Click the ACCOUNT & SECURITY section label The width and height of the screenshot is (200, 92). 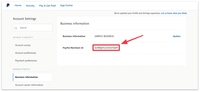coord(23,37)
